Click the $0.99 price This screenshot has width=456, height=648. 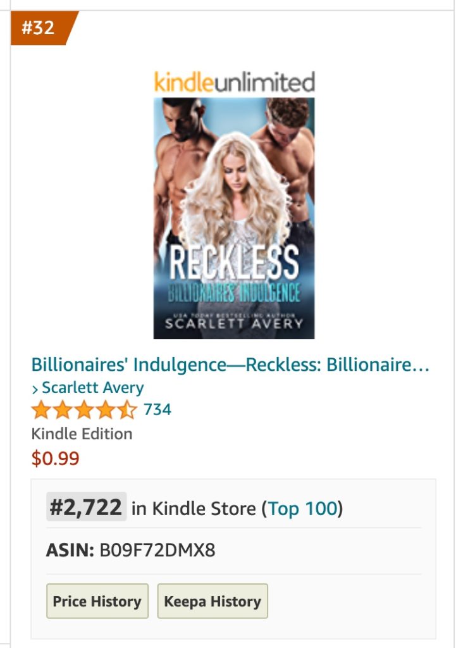tap(56, 459)
